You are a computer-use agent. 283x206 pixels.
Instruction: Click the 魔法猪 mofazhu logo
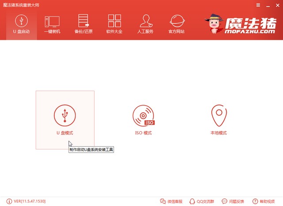click(241, 25)
